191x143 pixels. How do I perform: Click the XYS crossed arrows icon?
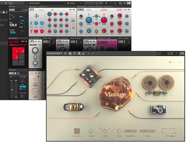tap(36, 16)
